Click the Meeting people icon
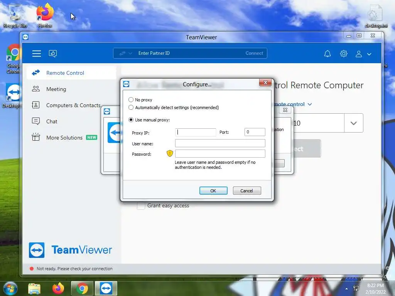The width and height of the screenshot is (395, 296). click(36, 89)
